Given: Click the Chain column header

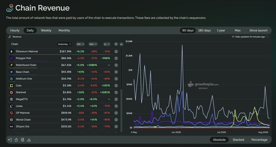Looking at the screenshot, I should [15, 44].
